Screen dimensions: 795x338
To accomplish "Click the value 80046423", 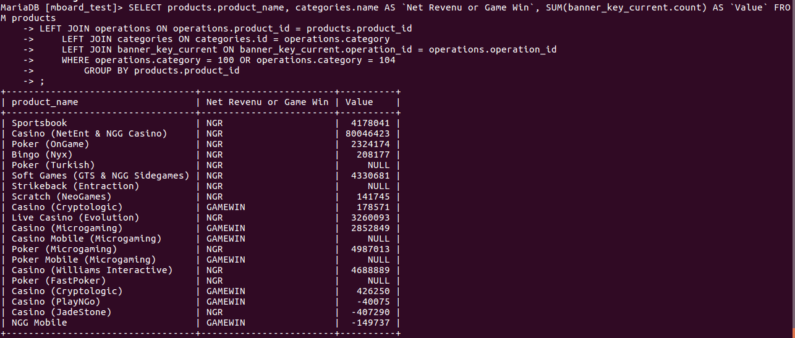I will click(368, 133).
